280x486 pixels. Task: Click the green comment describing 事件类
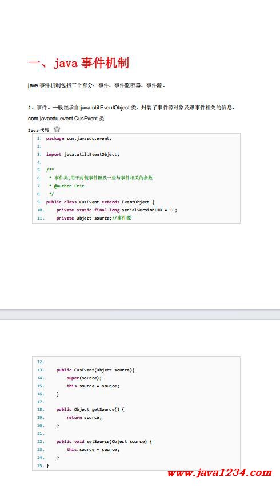(x=102, y=178)
